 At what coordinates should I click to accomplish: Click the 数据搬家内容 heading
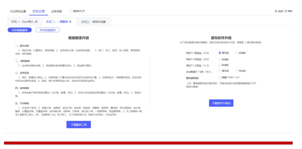(x=79, y=38)
